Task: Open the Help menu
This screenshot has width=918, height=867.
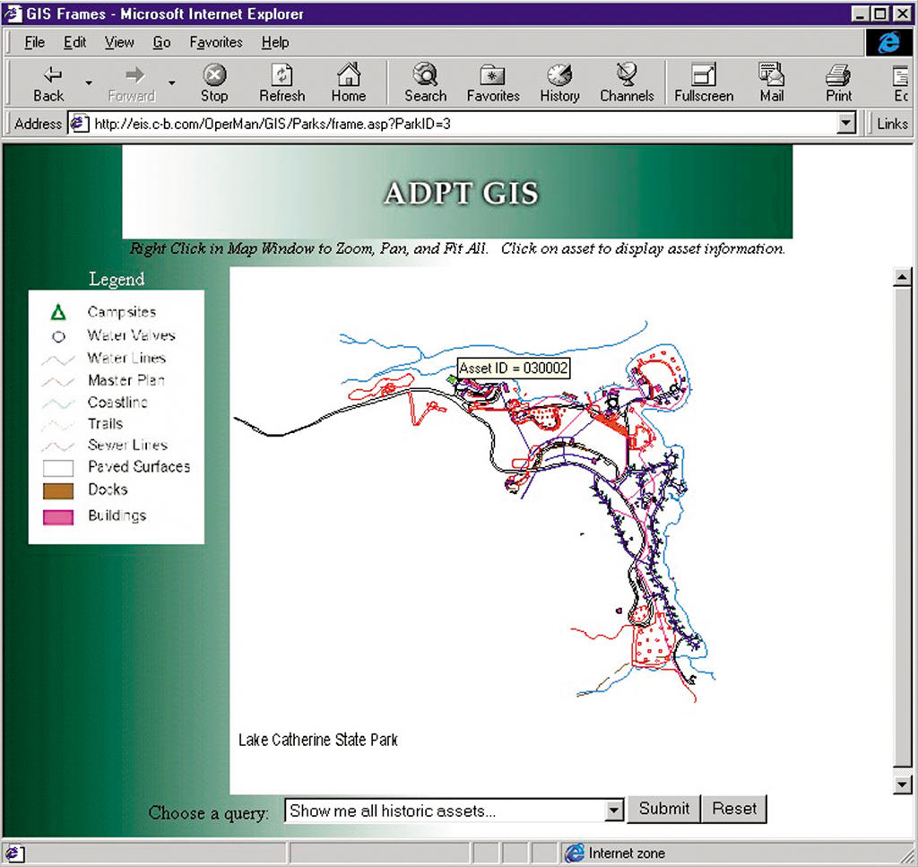Action: (275, 42)
